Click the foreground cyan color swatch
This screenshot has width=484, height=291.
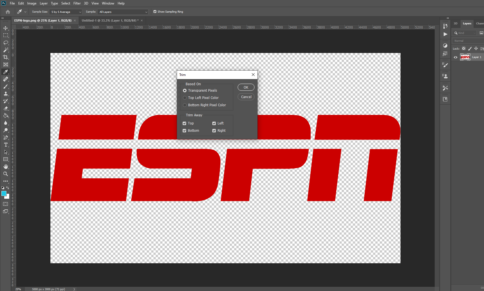point(4,193)
